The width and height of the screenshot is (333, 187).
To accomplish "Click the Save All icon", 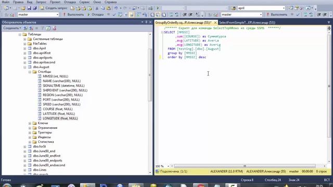I will [x=35, y=8].
